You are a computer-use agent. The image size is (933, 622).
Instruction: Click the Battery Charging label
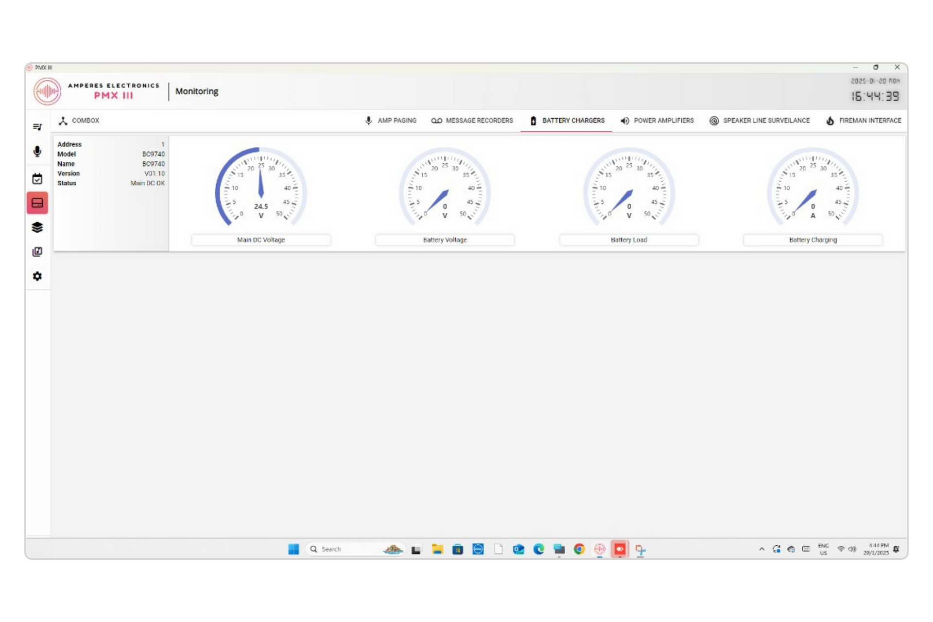[813, 240]
